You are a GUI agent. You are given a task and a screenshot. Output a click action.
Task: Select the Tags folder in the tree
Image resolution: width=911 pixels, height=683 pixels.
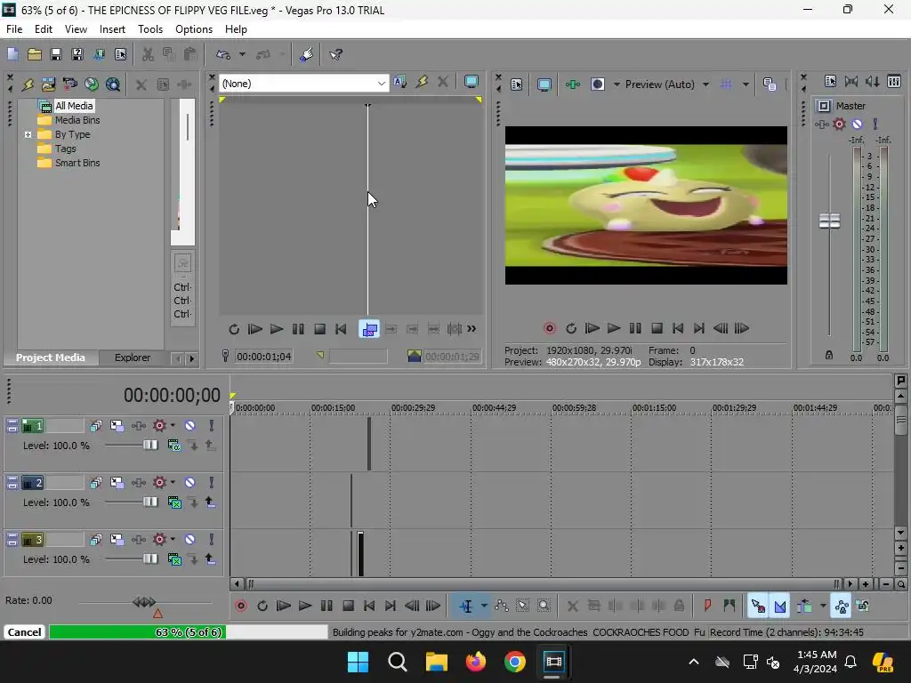65,149
